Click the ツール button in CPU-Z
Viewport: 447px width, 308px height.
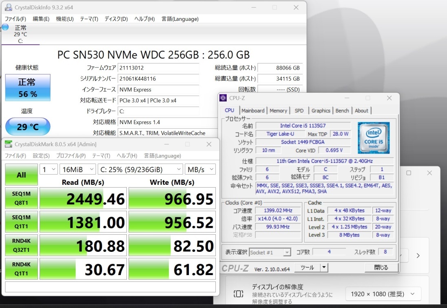(x=308, y=268)
